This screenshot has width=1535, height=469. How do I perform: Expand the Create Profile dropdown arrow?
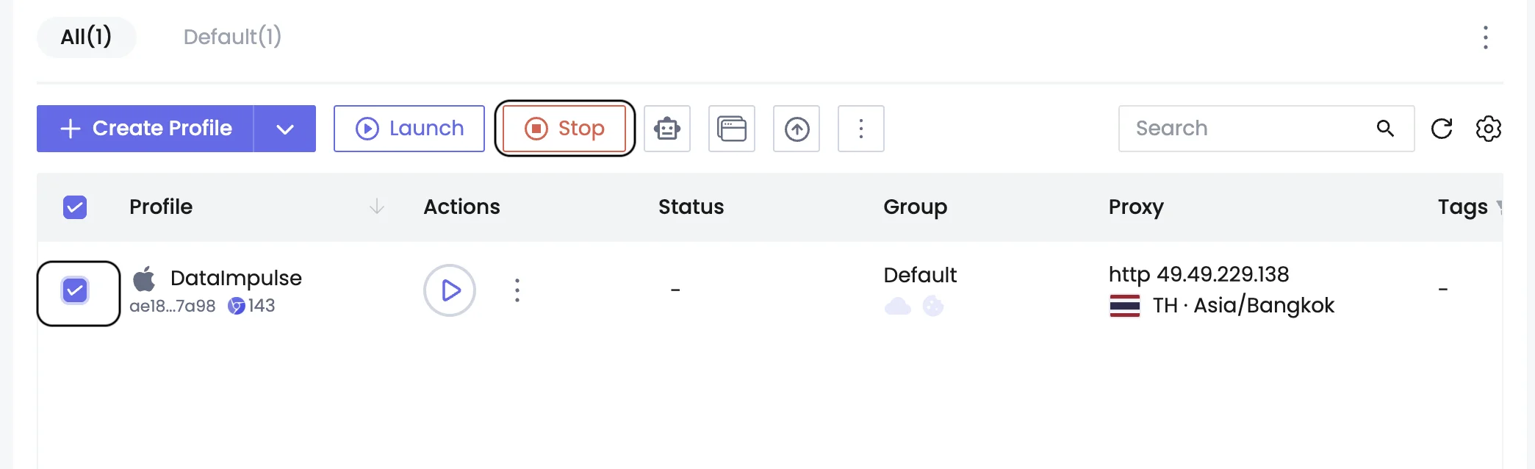coord(285,129)
